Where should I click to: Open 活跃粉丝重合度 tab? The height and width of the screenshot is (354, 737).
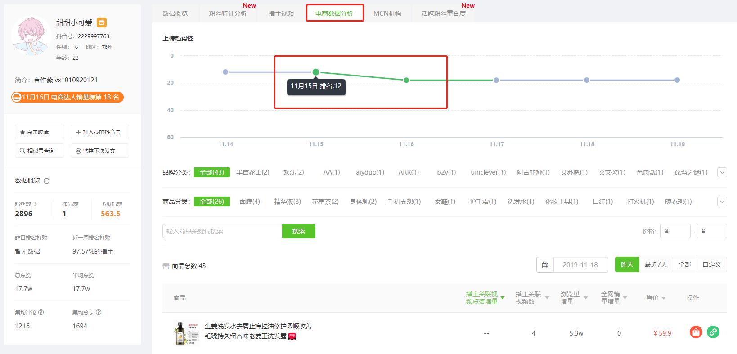pos(444,13)
